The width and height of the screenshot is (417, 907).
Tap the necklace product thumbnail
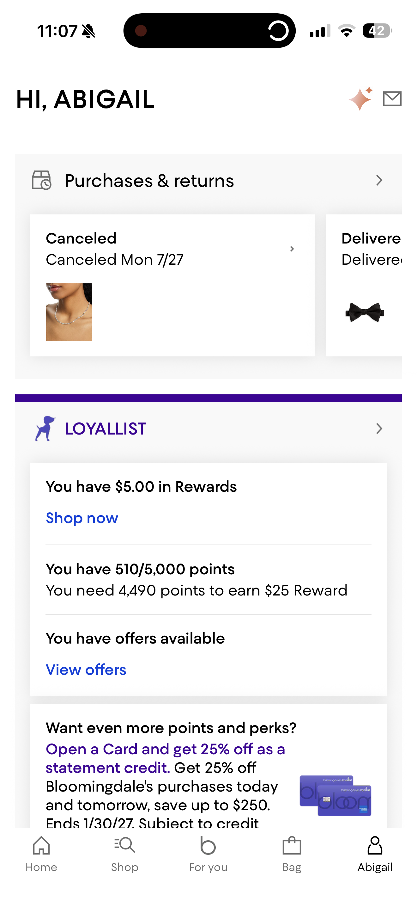tap(69, 312)
